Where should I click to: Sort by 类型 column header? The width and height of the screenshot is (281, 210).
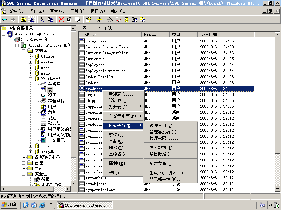pos(184,34)
